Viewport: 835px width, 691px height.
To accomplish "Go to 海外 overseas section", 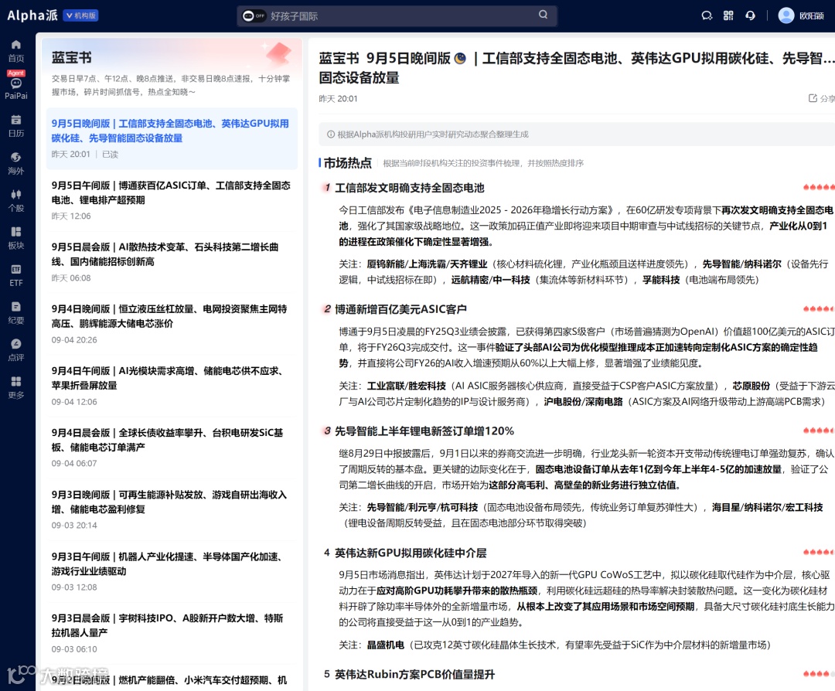I will point(16,163).
